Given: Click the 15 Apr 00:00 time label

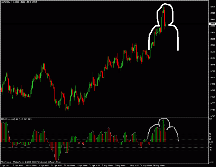Looking at the screenshot, I should click(44, 166).
